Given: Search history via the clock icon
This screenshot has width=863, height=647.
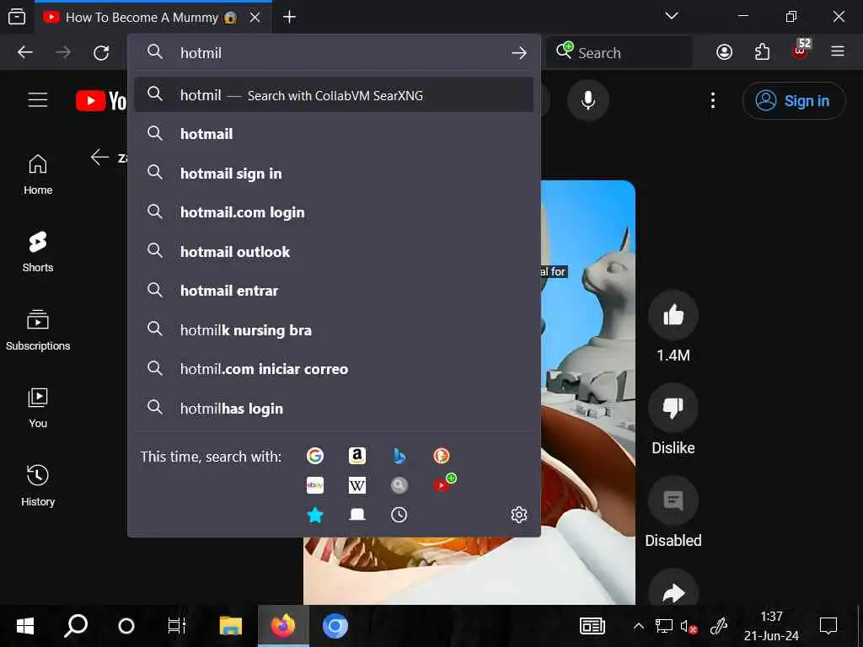Looking at the screenshot, I should (399, 515).
